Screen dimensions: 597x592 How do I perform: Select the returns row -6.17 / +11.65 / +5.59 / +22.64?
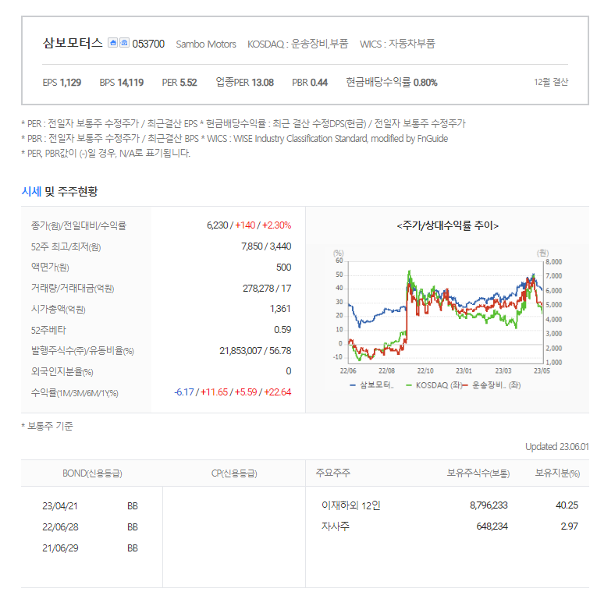tap(233, 392)
